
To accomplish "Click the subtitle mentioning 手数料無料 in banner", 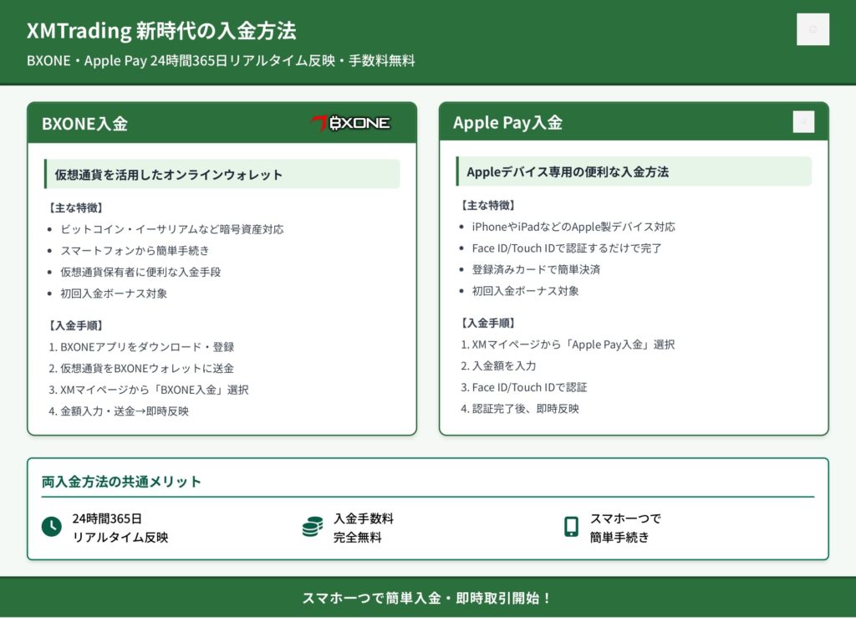I will (x=221, y=61).
